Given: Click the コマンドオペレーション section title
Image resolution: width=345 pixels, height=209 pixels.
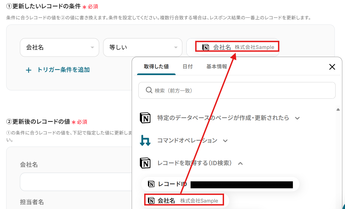Looking at the screenshot, I should (x=187, y=140).
